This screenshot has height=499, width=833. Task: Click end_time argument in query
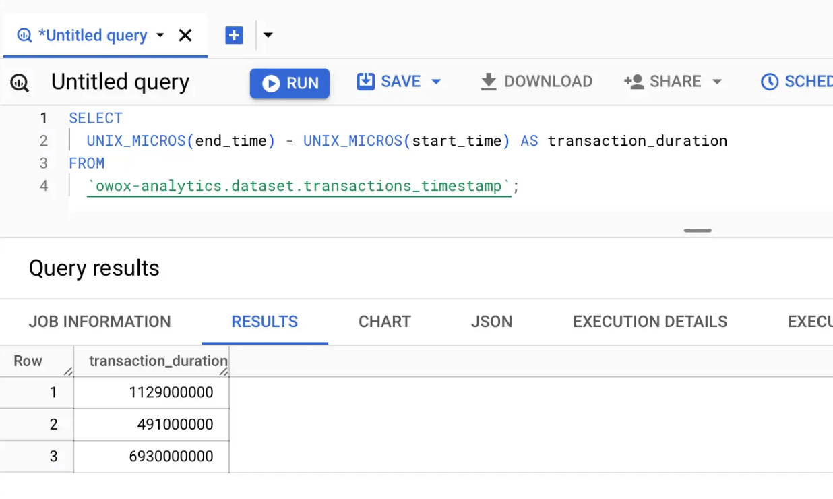coord(231,141)
